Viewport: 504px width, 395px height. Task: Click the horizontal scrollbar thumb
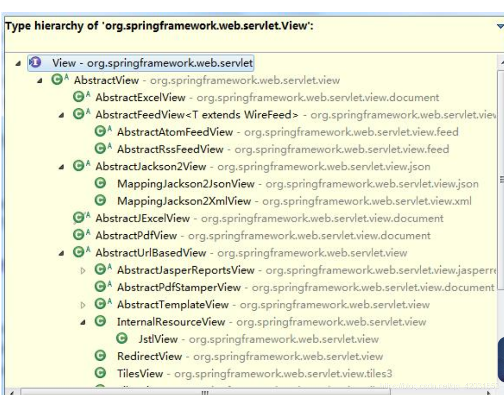(206, 392)
